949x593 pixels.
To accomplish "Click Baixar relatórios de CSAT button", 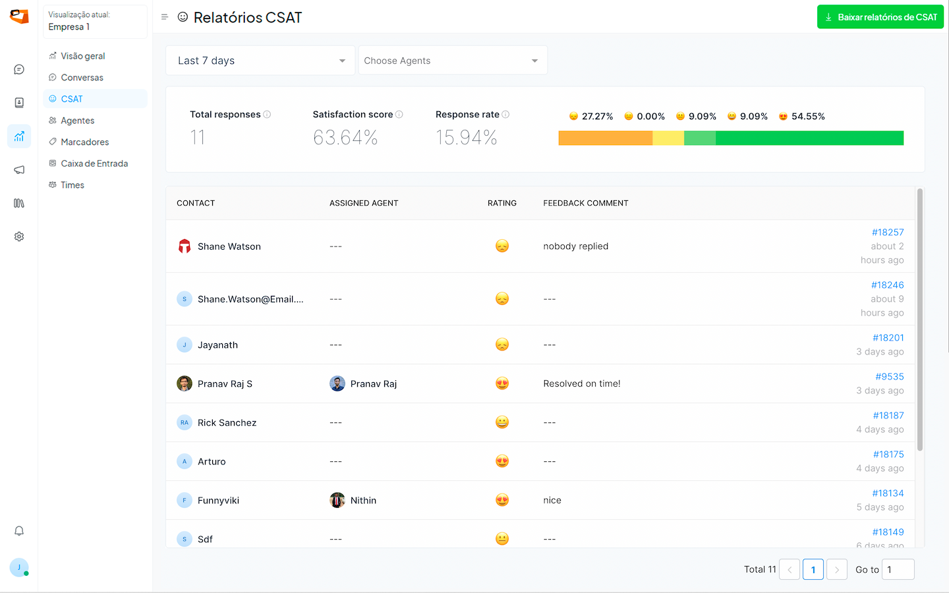I will (x=880, y=17).
